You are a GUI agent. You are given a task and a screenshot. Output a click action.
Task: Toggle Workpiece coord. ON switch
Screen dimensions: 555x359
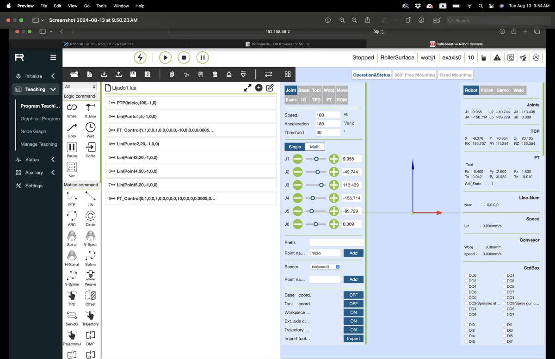coord(353,312)
